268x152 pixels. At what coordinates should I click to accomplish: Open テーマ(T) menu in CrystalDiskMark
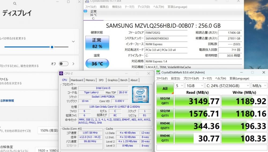(x=207, y=79)
